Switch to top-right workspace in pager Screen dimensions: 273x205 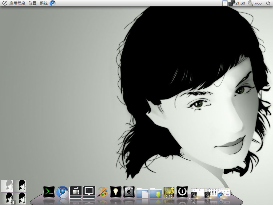(x=20, y=186)
